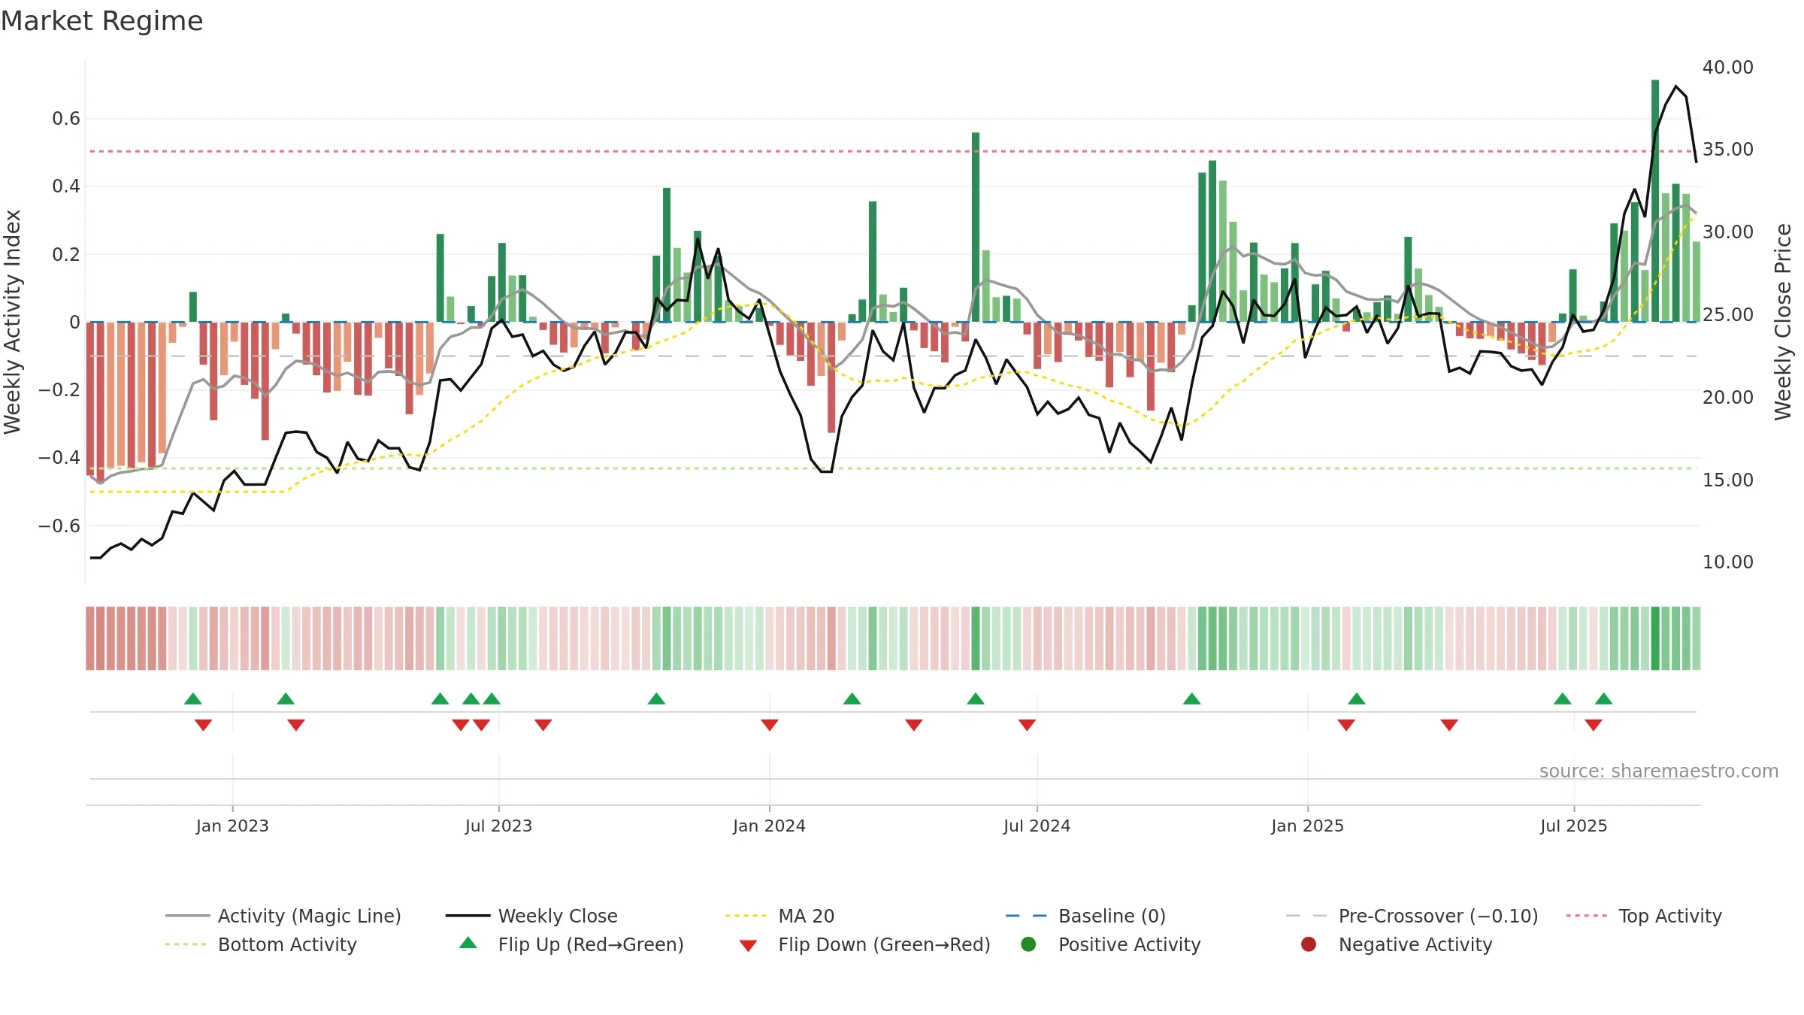Click first Flip Down marker before Jan 2023
The width and height of the screenshot is (1804, 1015).
[203, 725]
